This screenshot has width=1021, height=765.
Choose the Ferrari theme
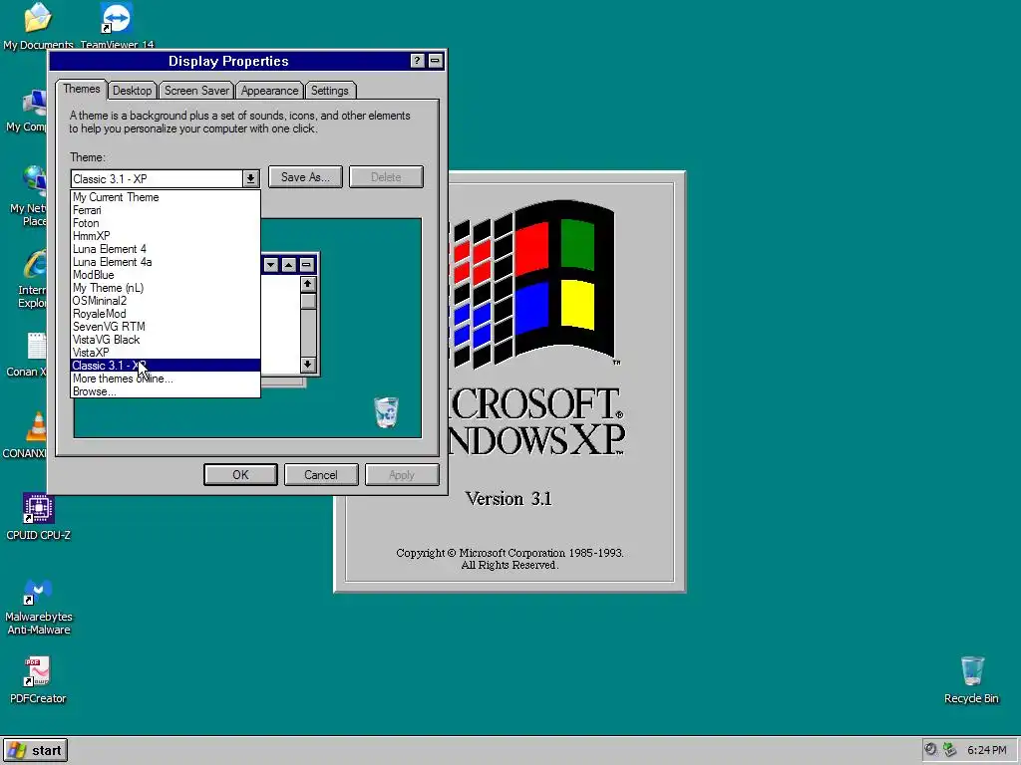(166, 210)
